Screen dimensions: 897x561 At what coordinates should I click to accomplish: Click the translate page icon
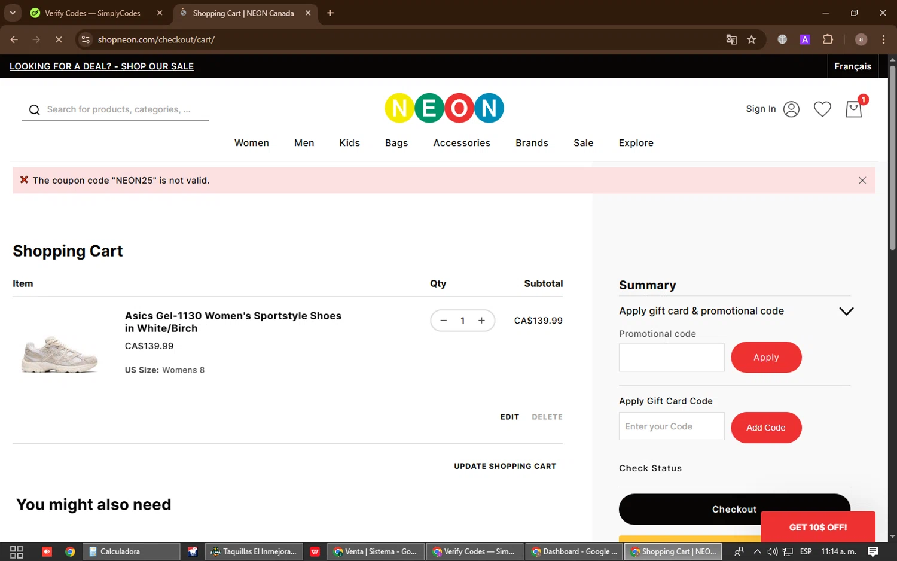tap(731, 39)
